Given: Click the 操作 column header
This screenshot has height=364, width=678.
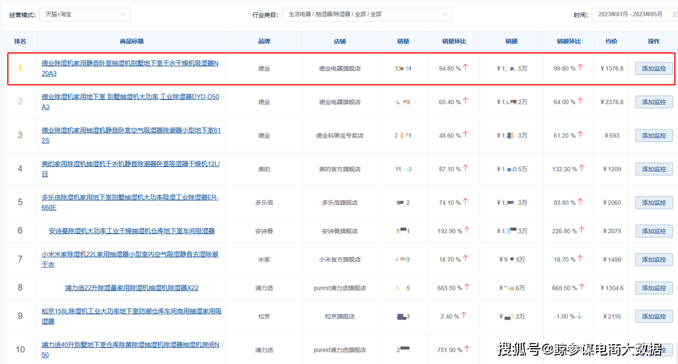Looking at the screenshot, I should [x=654, y=41].
